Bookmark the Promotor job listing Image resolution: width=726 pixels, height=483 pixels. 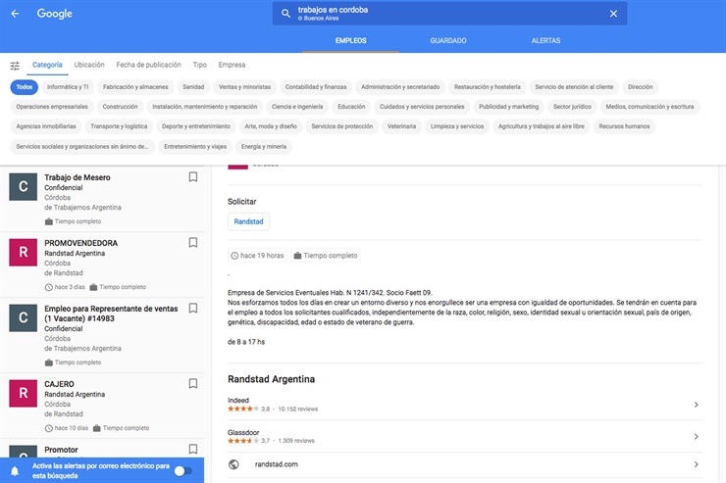point(193,450)
